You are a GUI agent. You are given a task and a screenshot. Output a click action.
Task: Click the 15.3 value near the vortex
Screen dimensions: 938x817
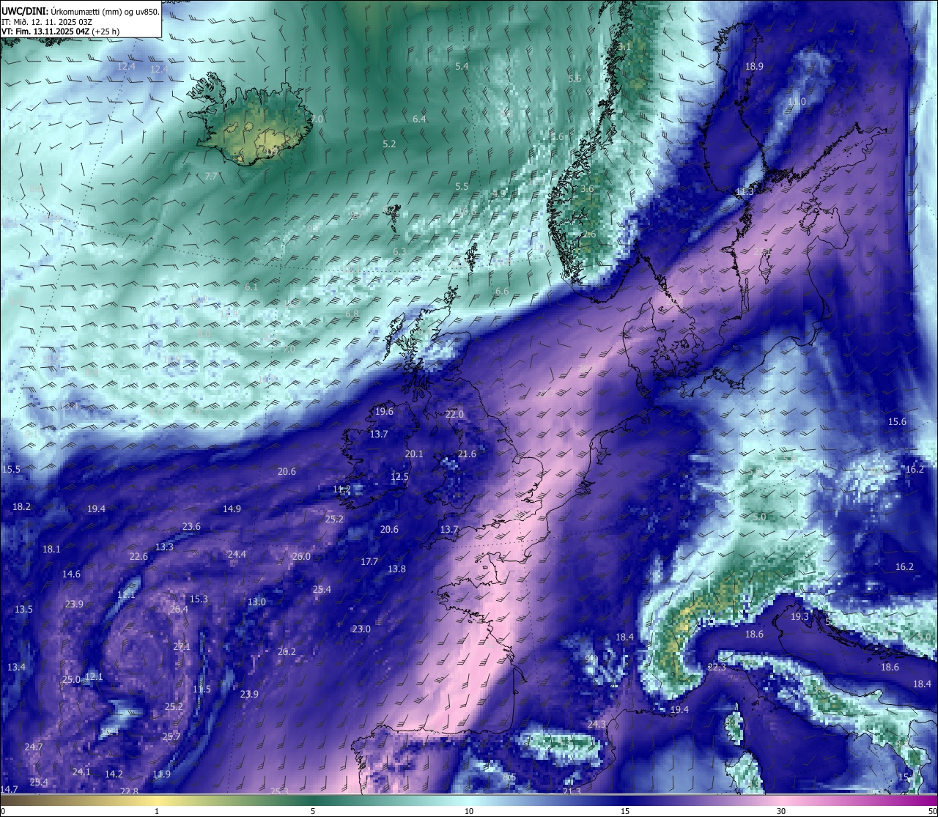coord(199,599)
